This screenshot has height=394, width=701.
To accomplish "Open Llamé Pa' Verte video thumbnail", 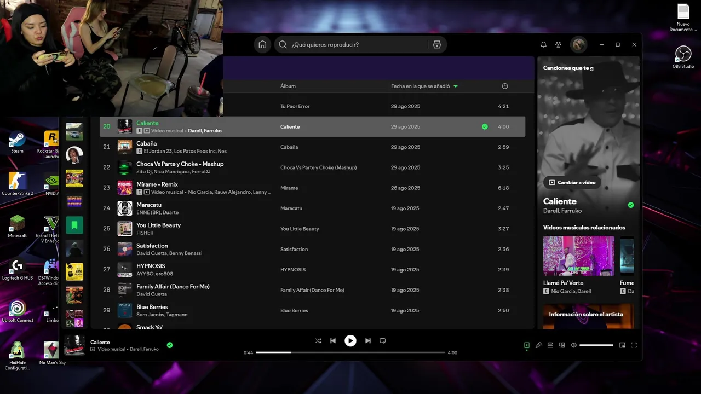I will coord(578,256).
